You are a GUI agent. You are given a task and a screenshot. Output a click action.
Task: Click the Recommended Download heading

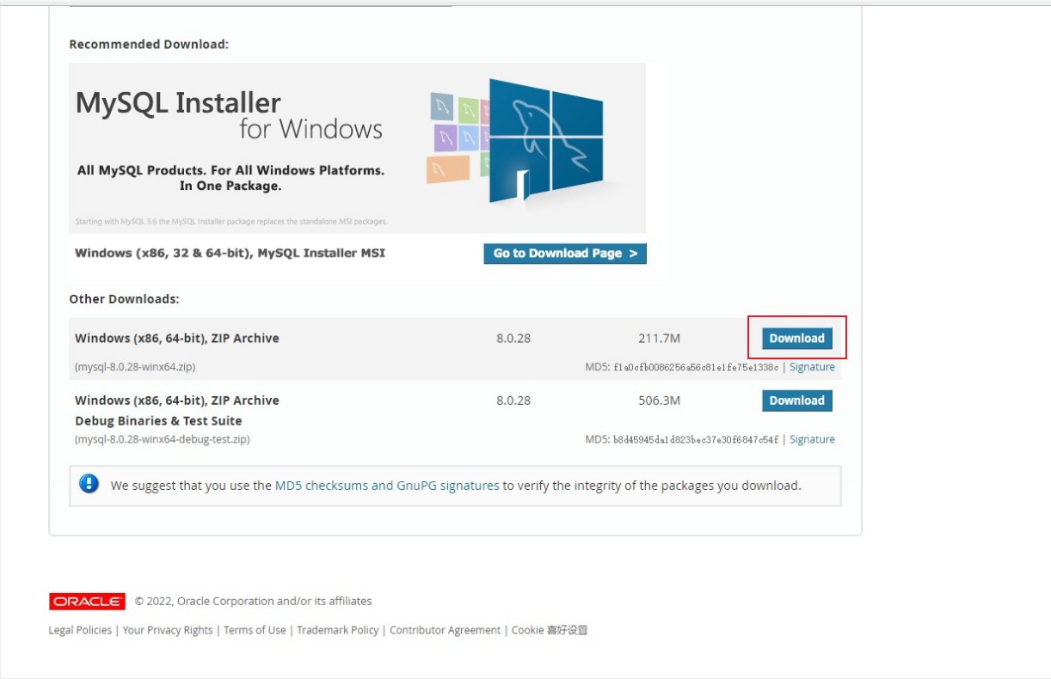click(149, 44)
